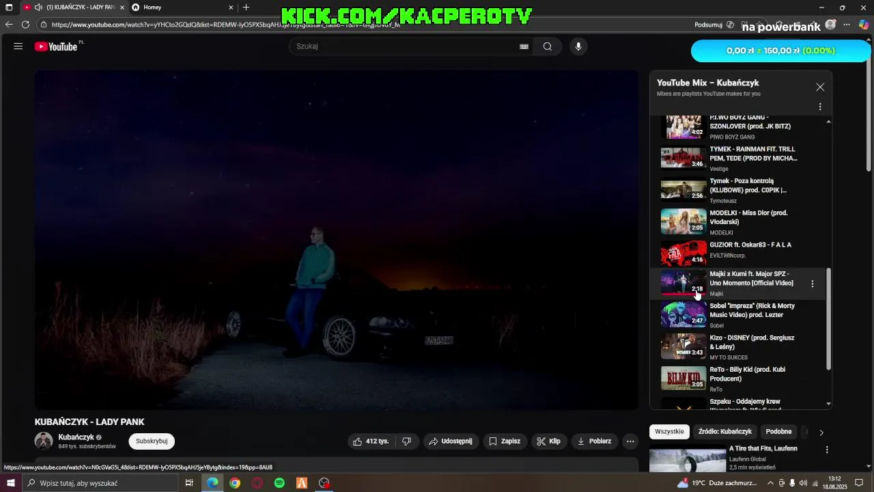Click the Udostępnij share button
Image resolution: width=874 pixels, height=492 pixels.
(x=450, y=441)
